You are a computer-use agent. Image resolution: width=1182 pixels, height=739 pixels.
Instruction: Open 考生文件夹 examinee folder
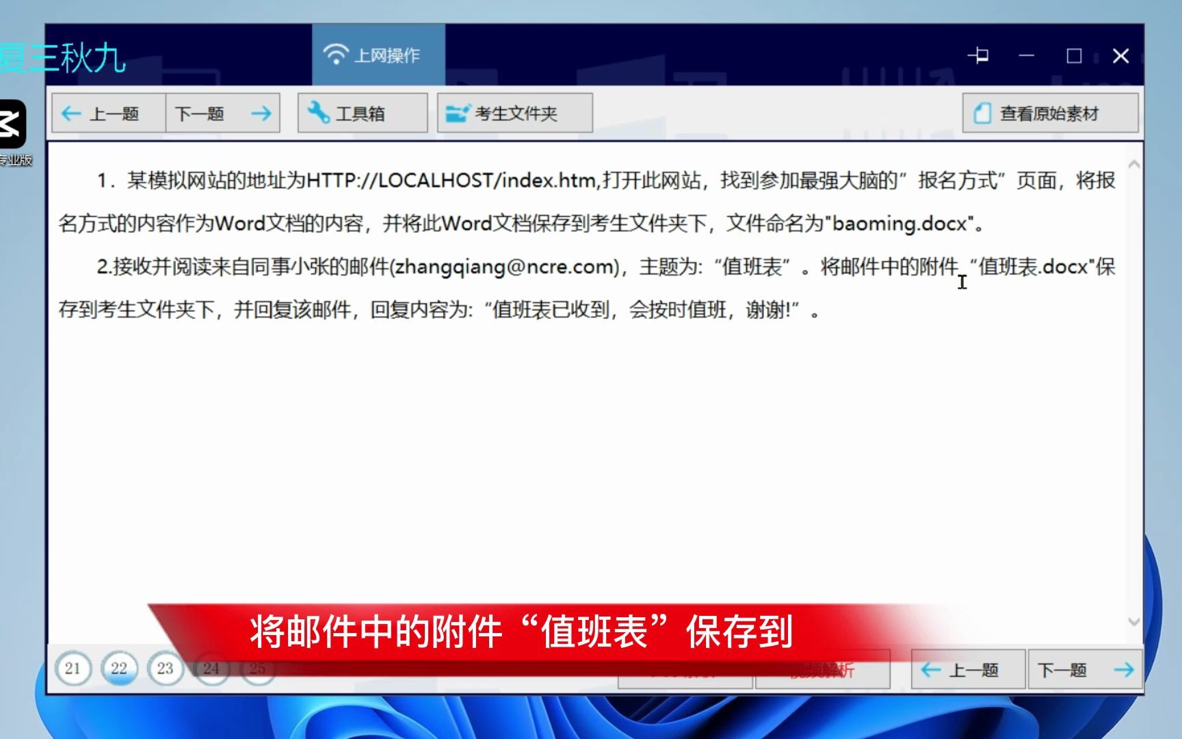(x=515, y=113)
